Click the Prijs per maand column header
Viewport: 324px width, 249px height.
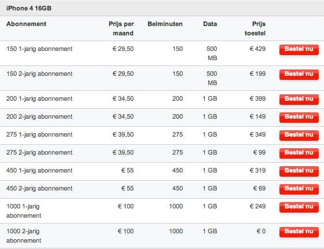point(122,28)
